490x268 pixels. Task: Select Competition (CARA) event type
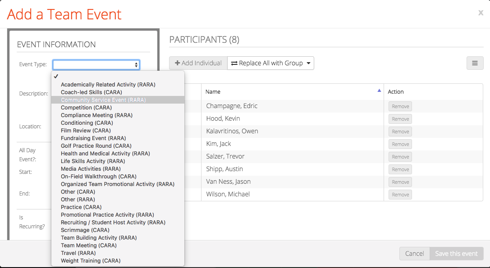pyautogui.click(x=118, y=108)
